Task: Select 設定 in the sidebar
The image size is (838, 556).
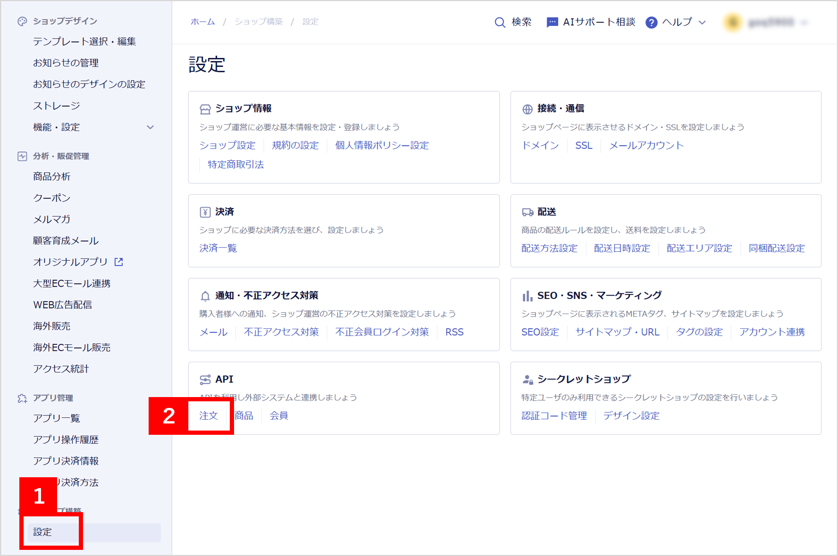Action: tap(42, 532)
